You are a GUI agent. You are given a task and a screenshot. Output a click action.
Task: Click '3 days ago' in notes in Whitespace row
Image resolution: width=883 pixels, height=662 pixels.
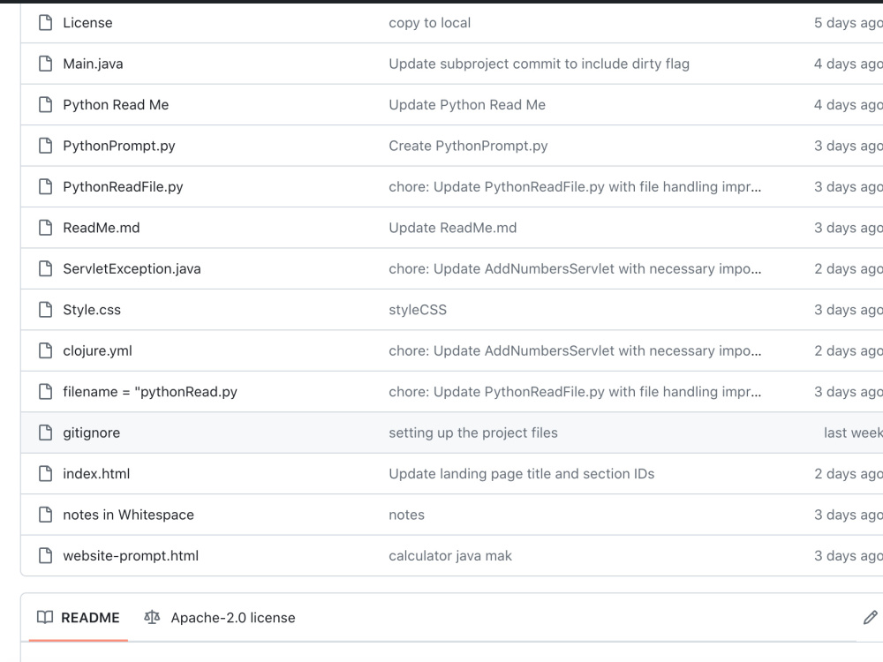pyautogui.click(x=848, y=515)
